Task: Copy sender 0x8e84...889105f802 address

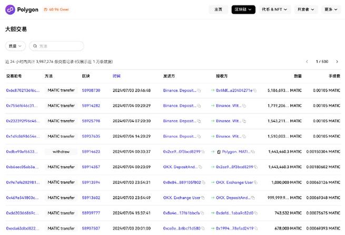Action: (203, 182)
